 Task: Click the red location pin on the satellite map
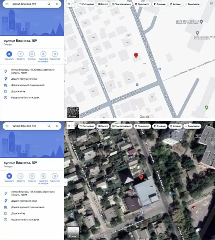141,177
